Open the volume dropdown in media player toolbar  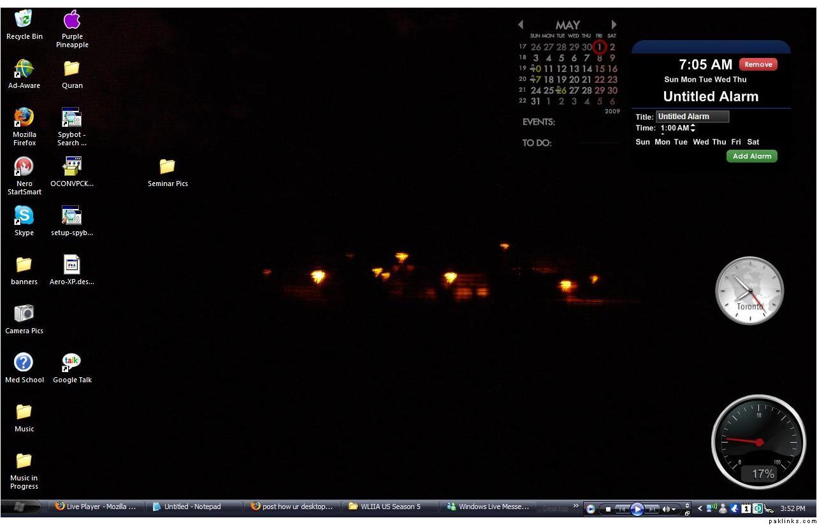(x=674, y=509)
